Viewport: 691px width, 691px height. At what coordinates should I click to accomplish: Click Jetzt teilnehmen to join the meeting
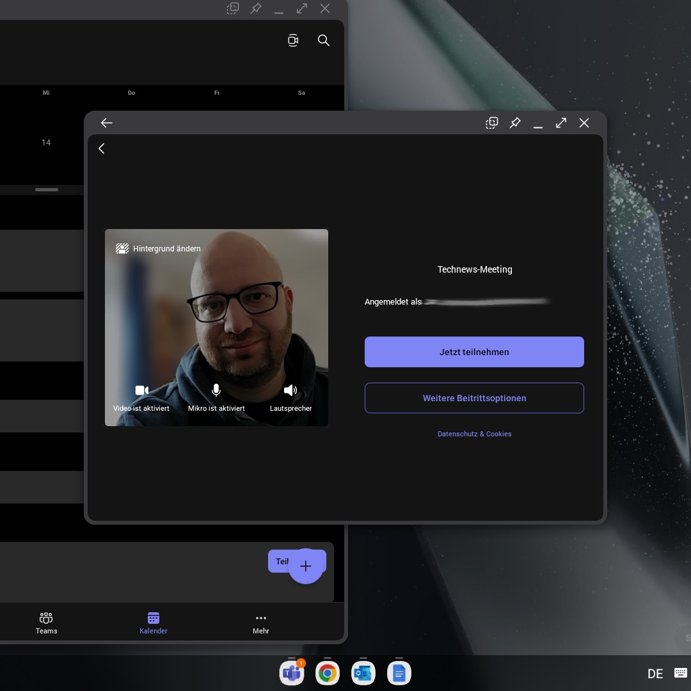(474, 352)
